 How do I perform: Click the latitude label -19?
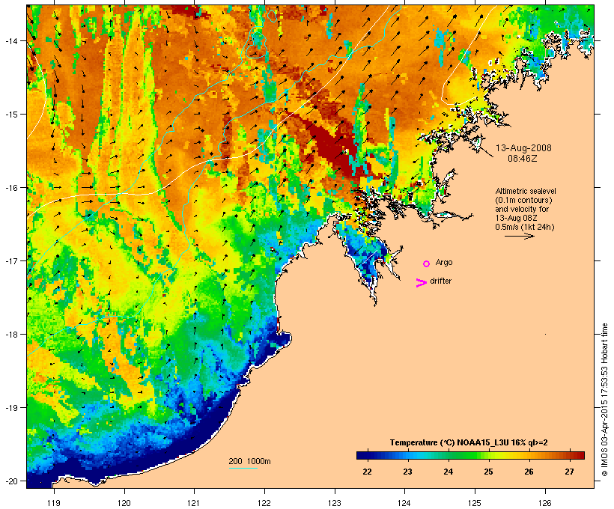tap(10, 408)
